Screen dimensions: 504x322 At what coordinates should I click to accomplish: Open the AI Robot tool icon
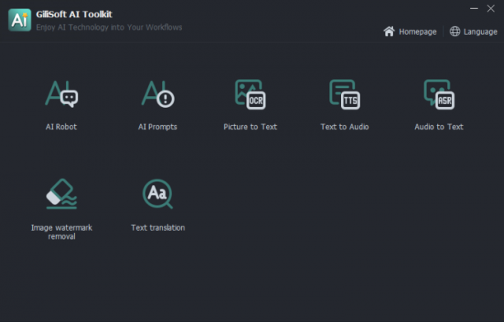pyautogui.click(x=62, y=94)
